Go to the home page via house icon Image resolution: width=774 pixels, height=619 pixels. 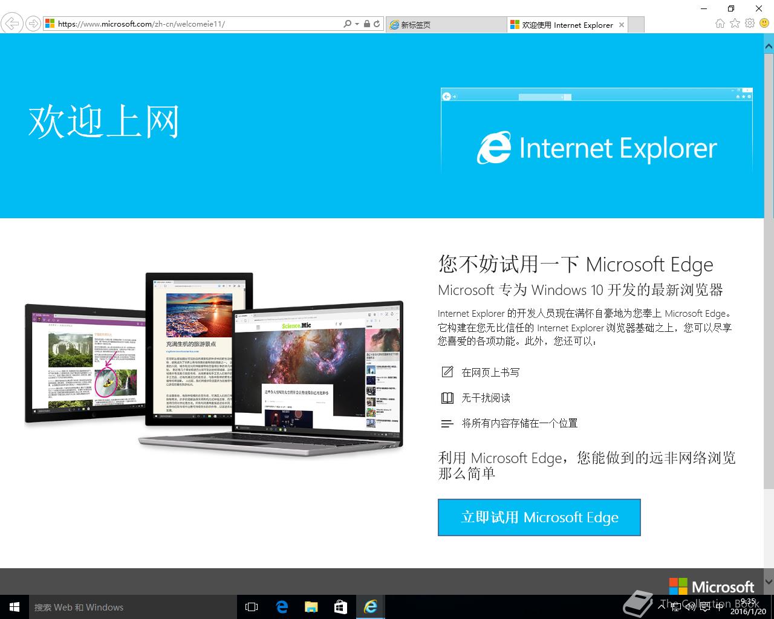point(720,24)
